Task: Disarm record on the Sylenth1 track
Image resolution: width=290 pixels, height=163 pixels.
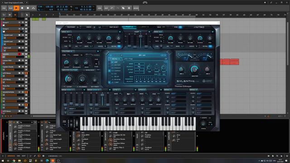Action: [x=19, y=54]
